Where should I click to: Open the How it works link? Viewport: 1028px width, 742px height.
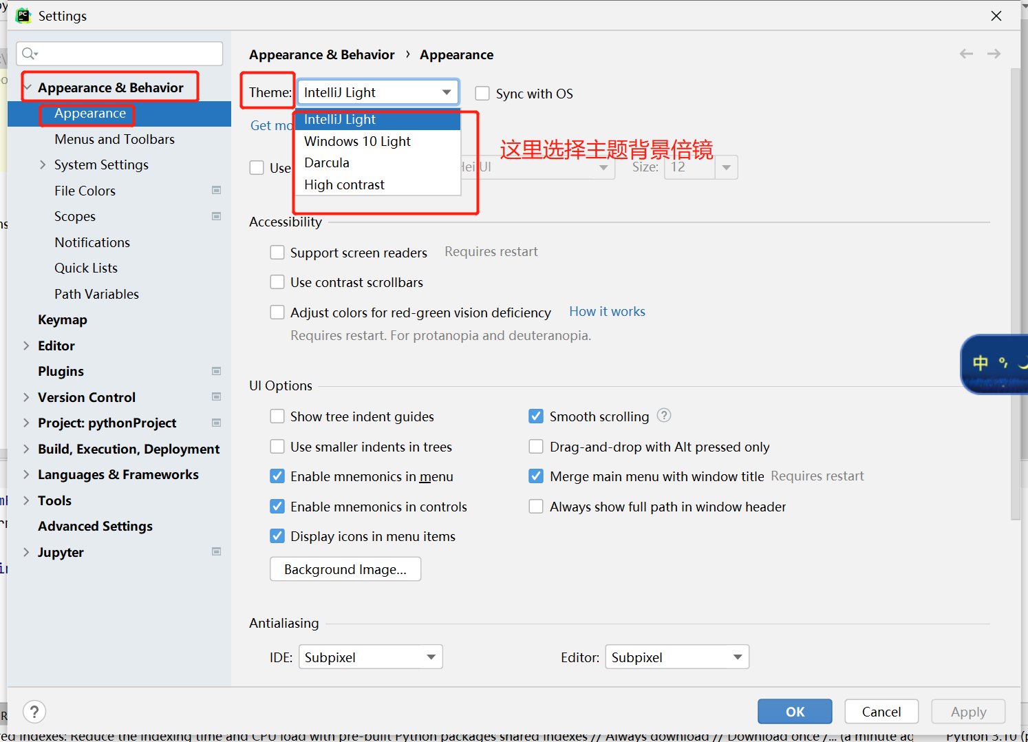click(x=608, y=311)
